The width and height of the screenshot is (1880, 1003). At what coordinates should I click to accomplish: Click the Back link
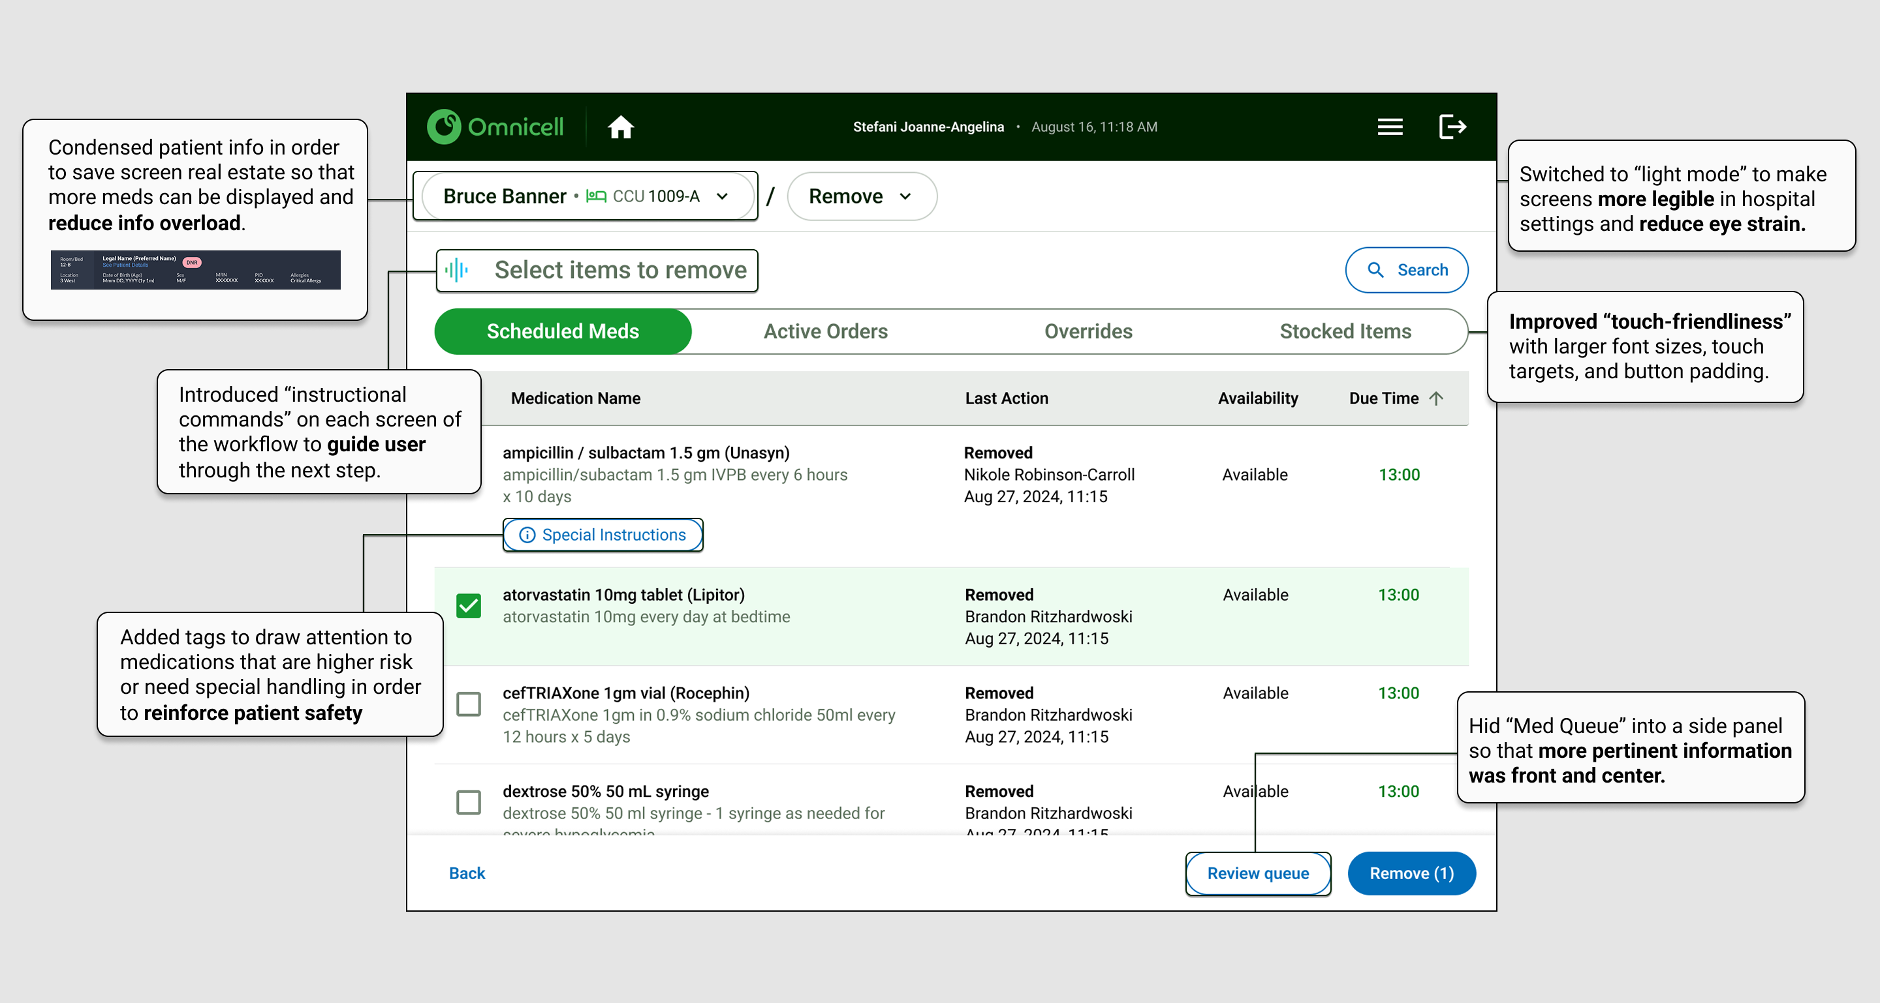(x=467, y=873)
